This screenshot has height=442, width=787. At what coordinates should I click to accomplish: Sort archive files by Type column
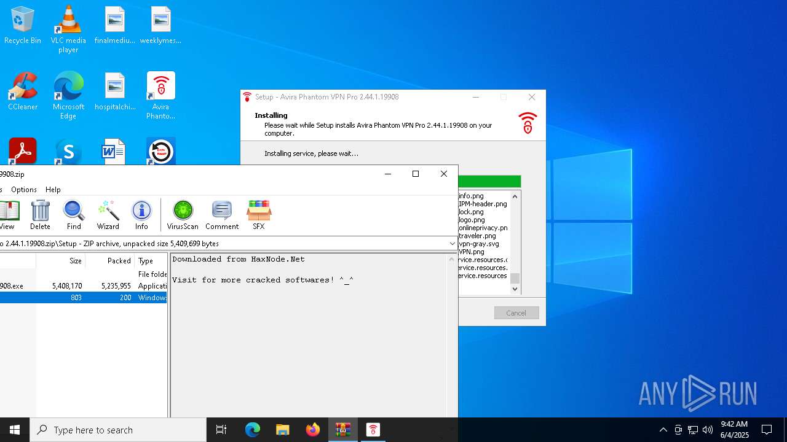click(x=151, y=260)
